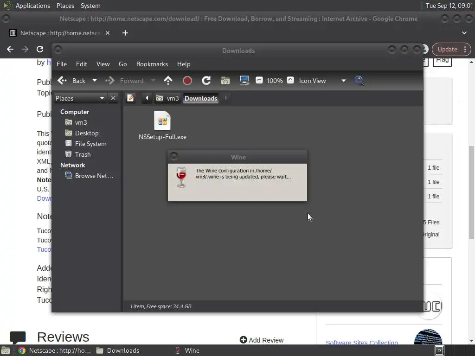475x356 pixels.
Task: Toggle the text location entry pencil icon
Action: [130, 98]
